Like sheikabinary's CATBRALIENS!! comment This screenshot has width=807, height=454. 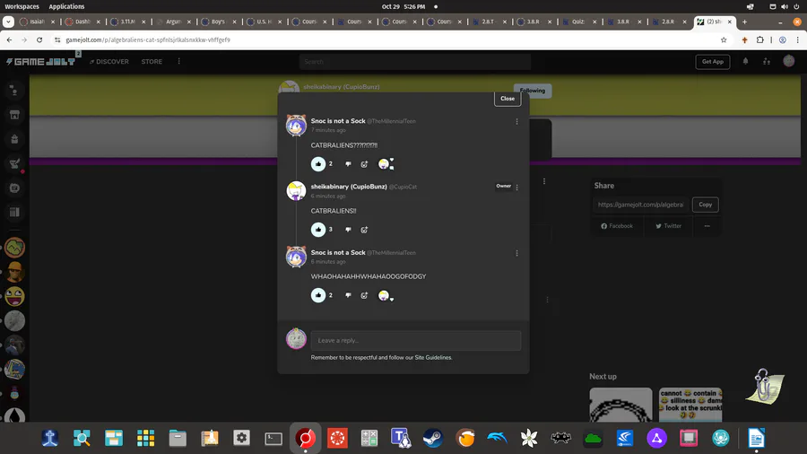click(x=318, y=230)
